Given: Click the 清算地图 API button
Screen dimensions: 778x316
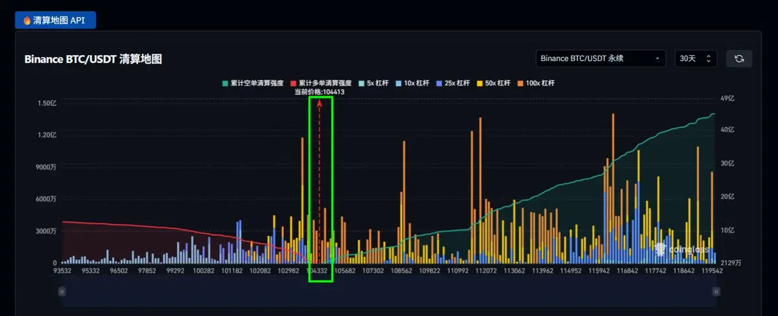Looking at the screenshot, I should tap(56, 20).
